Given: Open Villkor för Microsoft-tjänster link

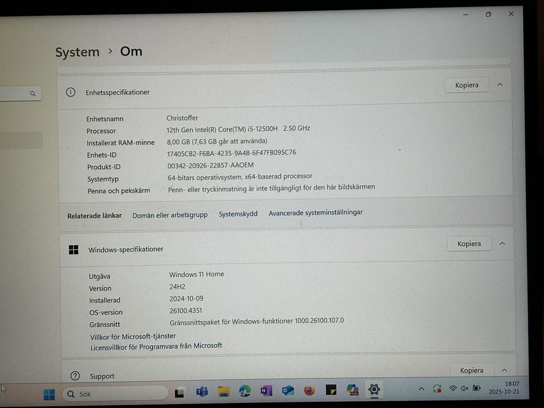Looking at the screenshot, I should [133, 336].
